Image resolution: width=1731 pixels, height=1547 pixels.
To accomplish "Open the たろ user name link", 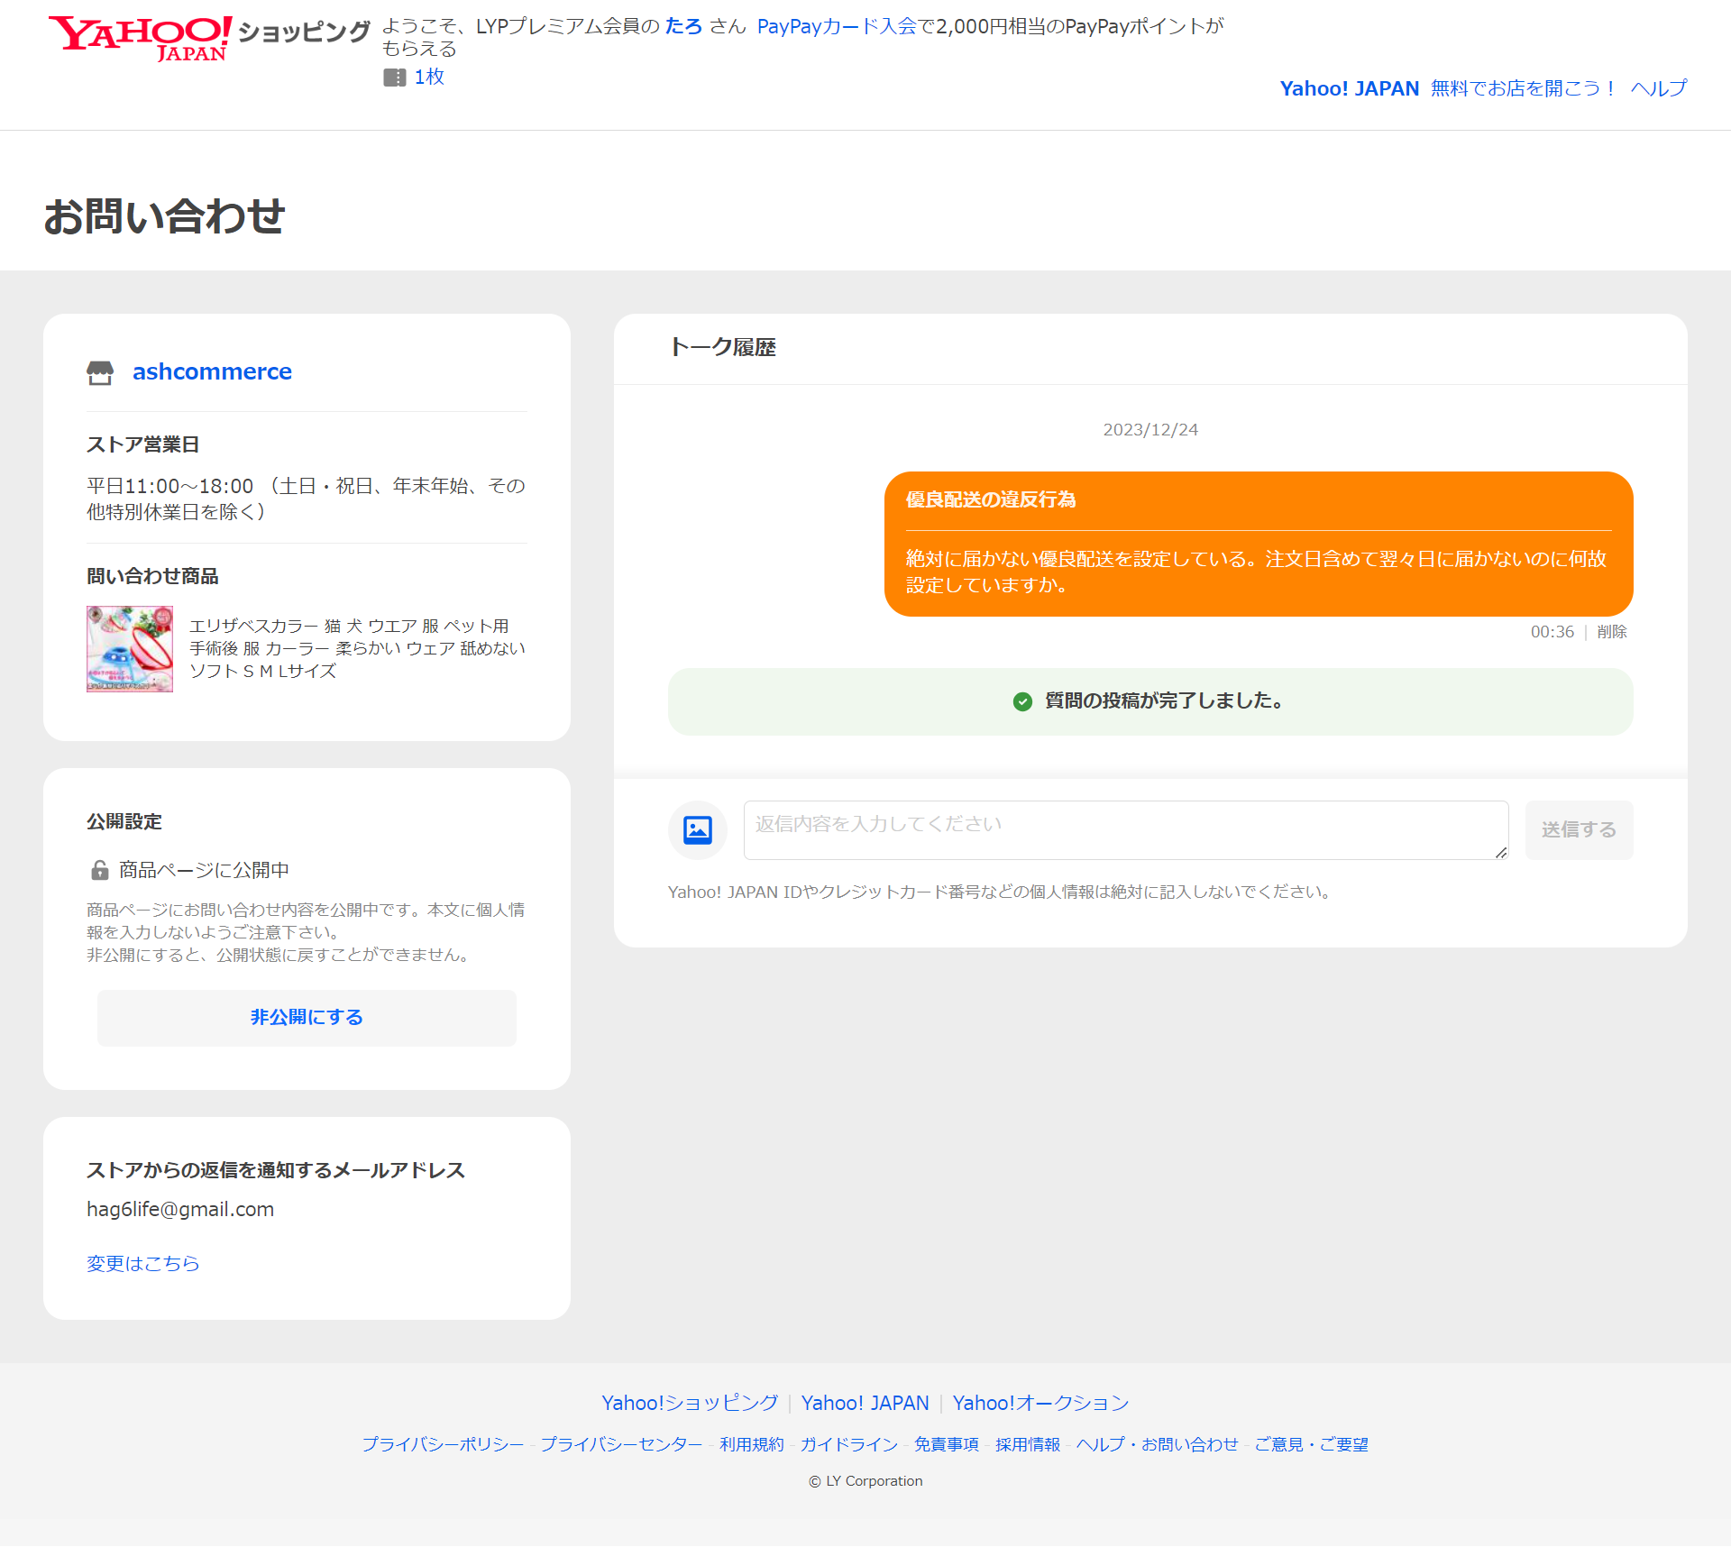I will (x=683, y=26).
